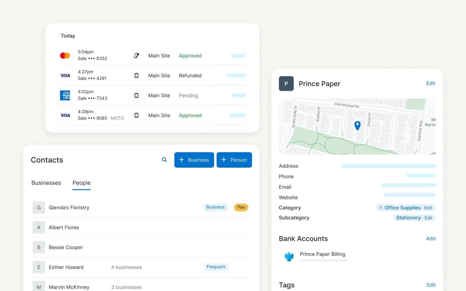Screen dimensions: 466x291
Task: Click the G avatar for Glenda's Floristry
Action: 39,207
